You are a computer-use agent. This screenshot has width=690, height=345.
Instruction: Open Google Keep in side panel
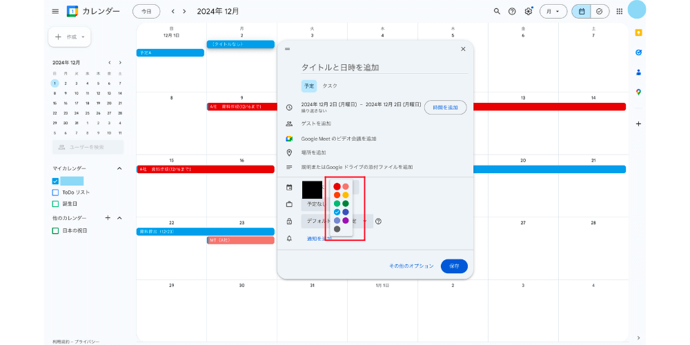click(638, 32)
